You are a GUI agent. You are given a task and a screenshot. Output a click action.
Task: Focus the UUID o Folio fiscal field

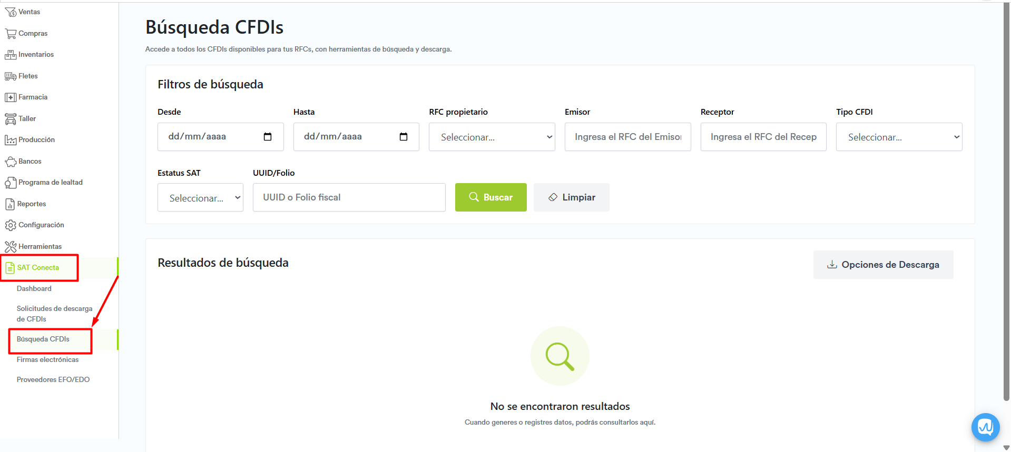coord(349,197)
